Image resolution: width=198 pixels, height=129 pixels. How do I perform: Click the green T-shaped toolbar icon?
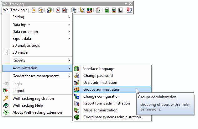point(107,10)
